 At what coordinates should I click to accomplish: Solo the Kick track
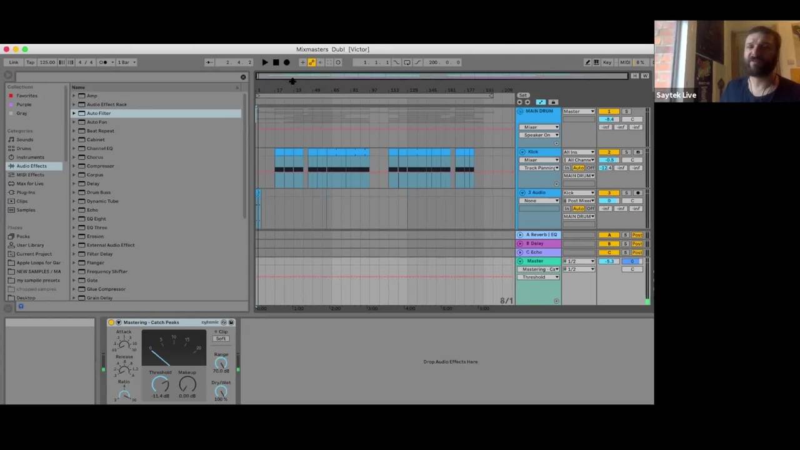[x=626, y=152]
